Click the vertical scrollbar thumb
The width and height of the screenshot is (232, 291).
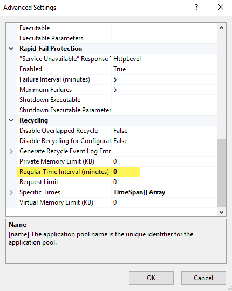(x=221, y=173)
